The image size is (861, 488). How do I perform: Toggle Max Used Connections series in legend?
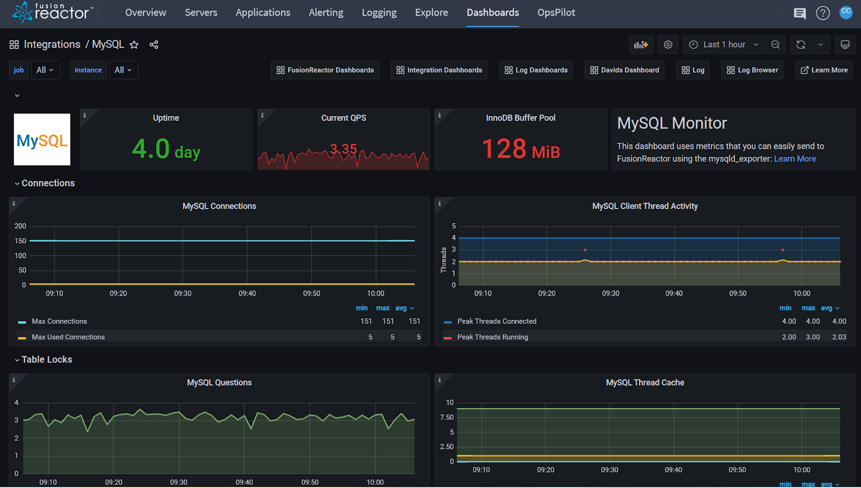pyautogui.click(x=68, y=337)
